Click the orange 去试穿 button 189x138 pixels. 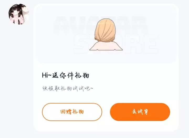(x=140, y=112)
